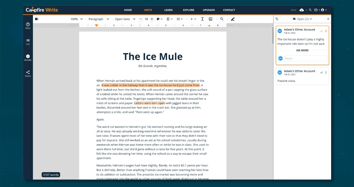The image size is (354, 187).
Task: Resolve Adam's Other Account's passive voice comment
Action: pos(321,72)
